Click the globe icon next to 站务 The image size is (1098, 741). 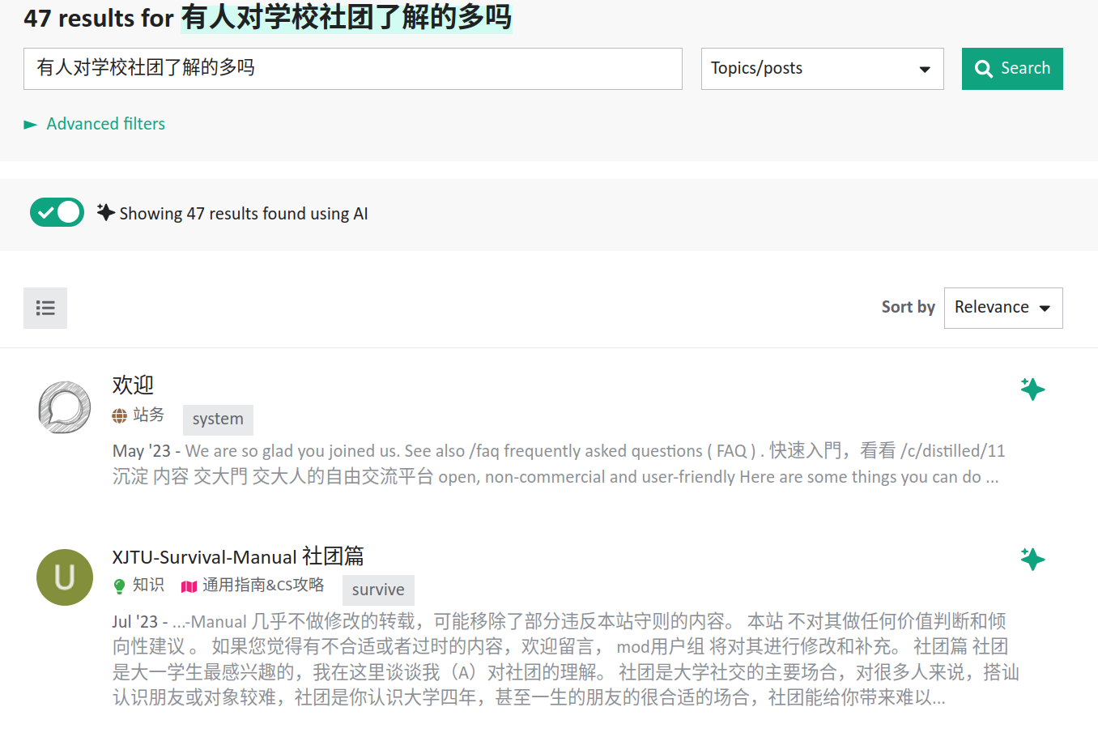click(120, 416)
